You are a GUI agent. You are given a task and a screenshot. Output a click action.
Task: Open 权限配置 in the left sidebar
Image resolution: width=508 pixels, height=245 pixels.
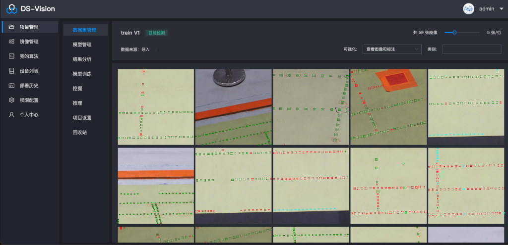pyautogui.click(x=30, y=100)
